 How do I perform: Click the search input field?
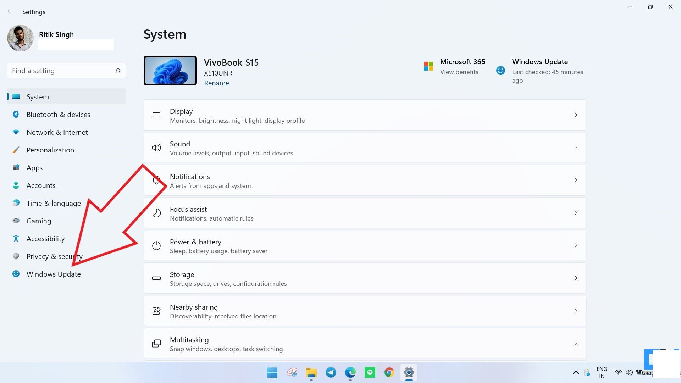pyautogui.click(x=66, y=71)
